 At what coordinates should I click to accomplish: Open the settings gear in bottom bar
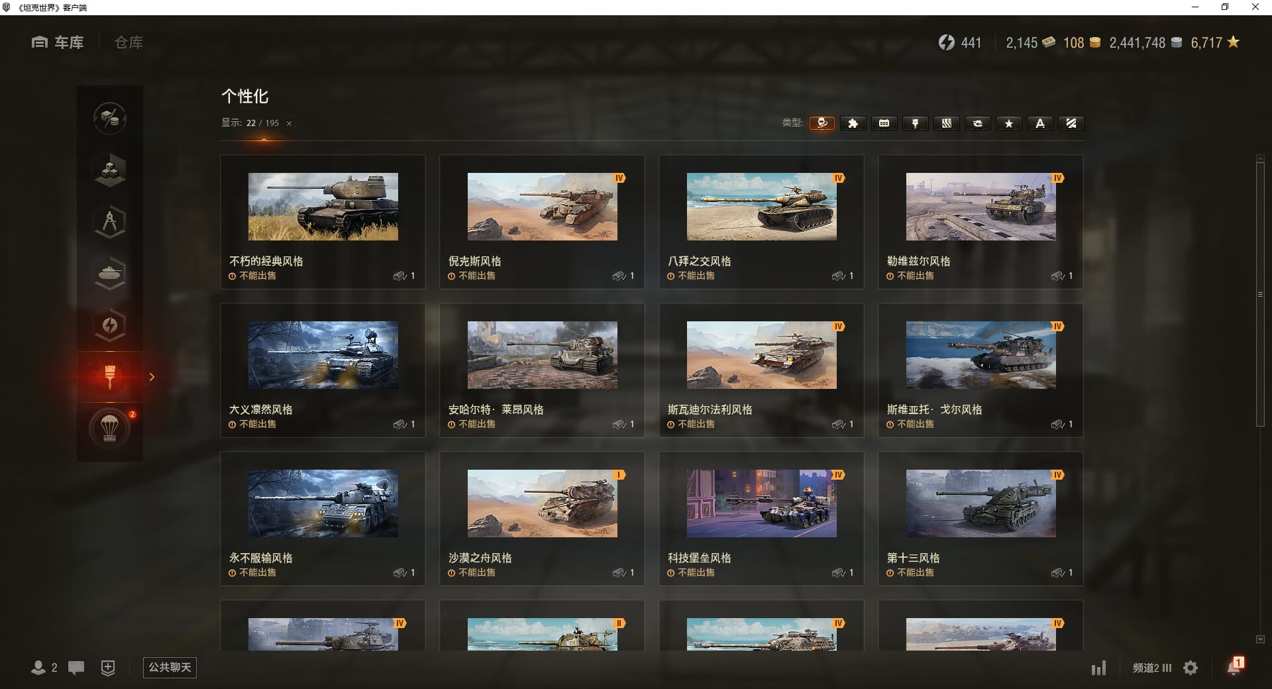tap(1191, 668)
